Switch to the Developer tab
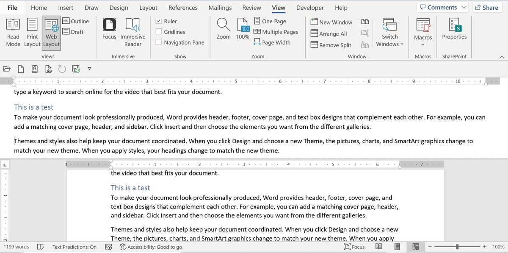 pos(310,7)
